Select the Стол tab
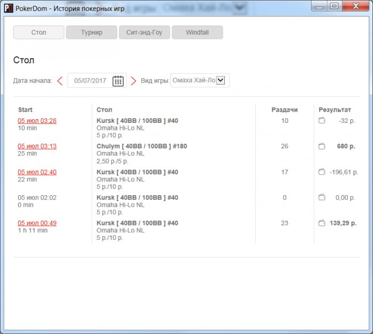Image resolution: width=373 pixels, height=334 pixels. point(39,32)
